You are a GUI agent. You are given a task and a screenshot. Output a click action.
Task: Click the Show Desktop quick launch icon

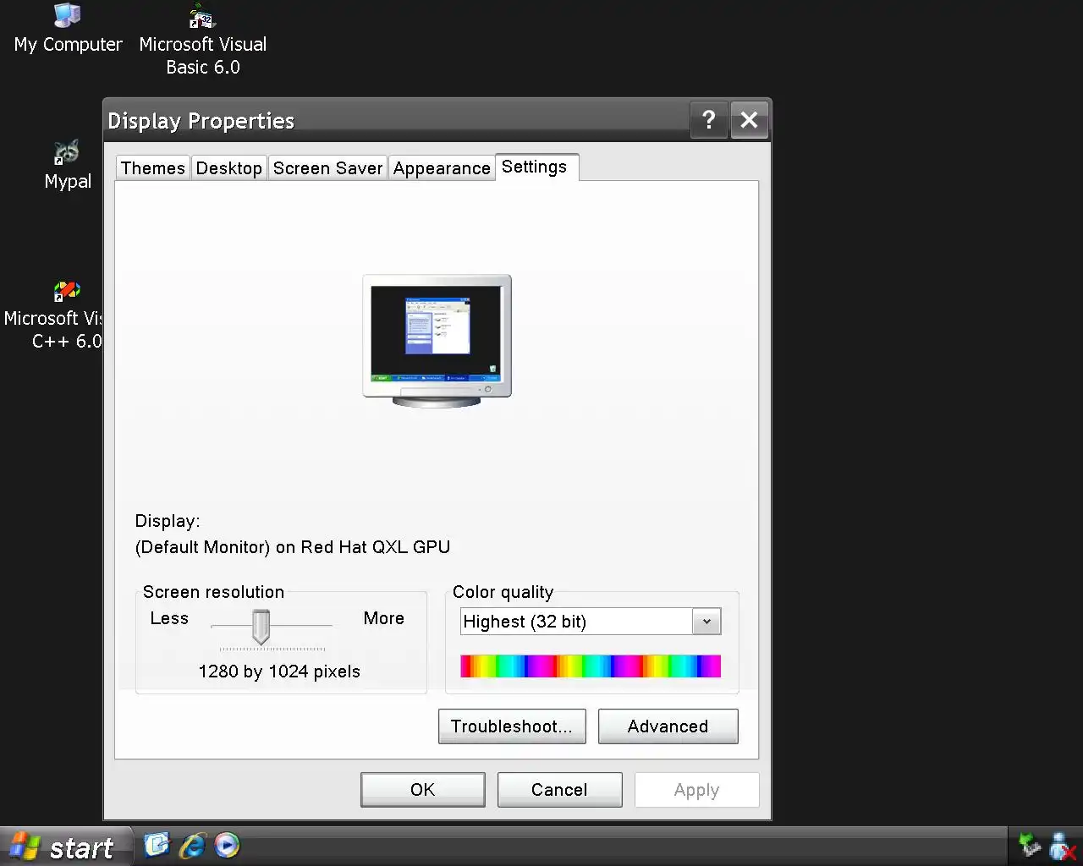[x=157, y=845]
